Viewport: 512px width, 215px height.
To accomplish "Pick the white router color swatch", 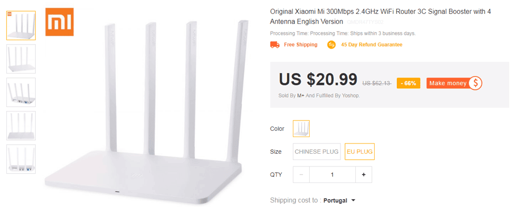I will coord(301,129).
